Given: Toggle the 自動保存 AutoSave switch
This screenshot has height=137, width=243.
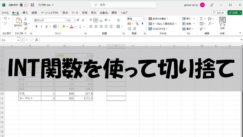Looking at the screenshot, I should pos(23,5).
